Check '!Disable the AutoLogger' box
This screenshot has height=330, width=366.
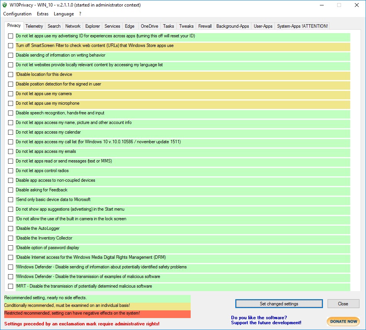click(11, 229)
